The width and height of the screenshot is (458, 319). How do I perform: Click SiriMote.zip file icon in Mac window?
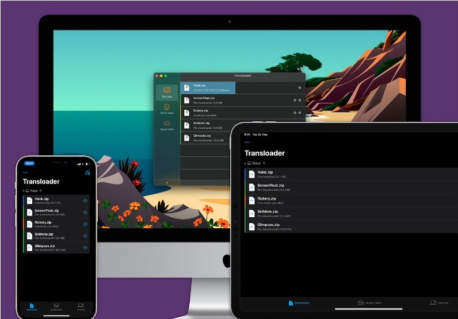click(186, 125)
